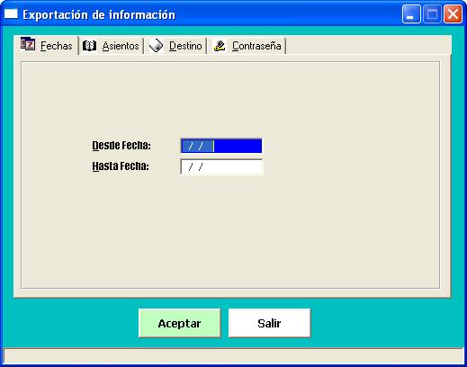This screenshot has height=367, width=467.
Task: Click the diskette icon beside Destino
Action: pos(156,46)
